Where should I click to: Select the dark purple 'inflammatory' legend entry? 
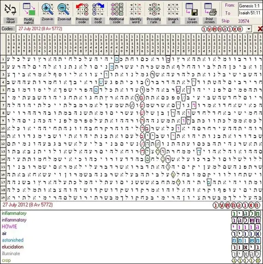click(x=14, y=220)
